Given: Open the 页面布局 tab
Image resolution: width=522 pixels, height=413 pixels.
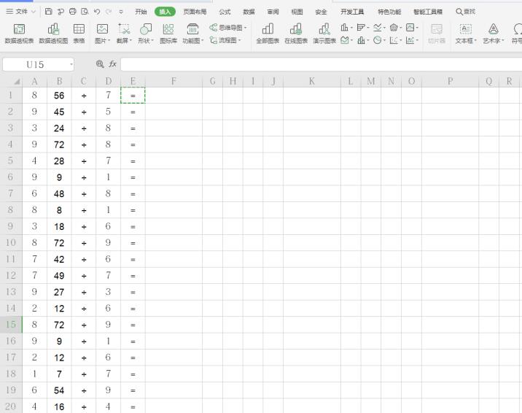Looking at the screenshot, I should point(195,12).
